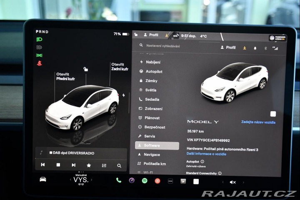Tap the DAB dpd DRIVERSRADIO track title
300x200 pixels.
[73, 153]
